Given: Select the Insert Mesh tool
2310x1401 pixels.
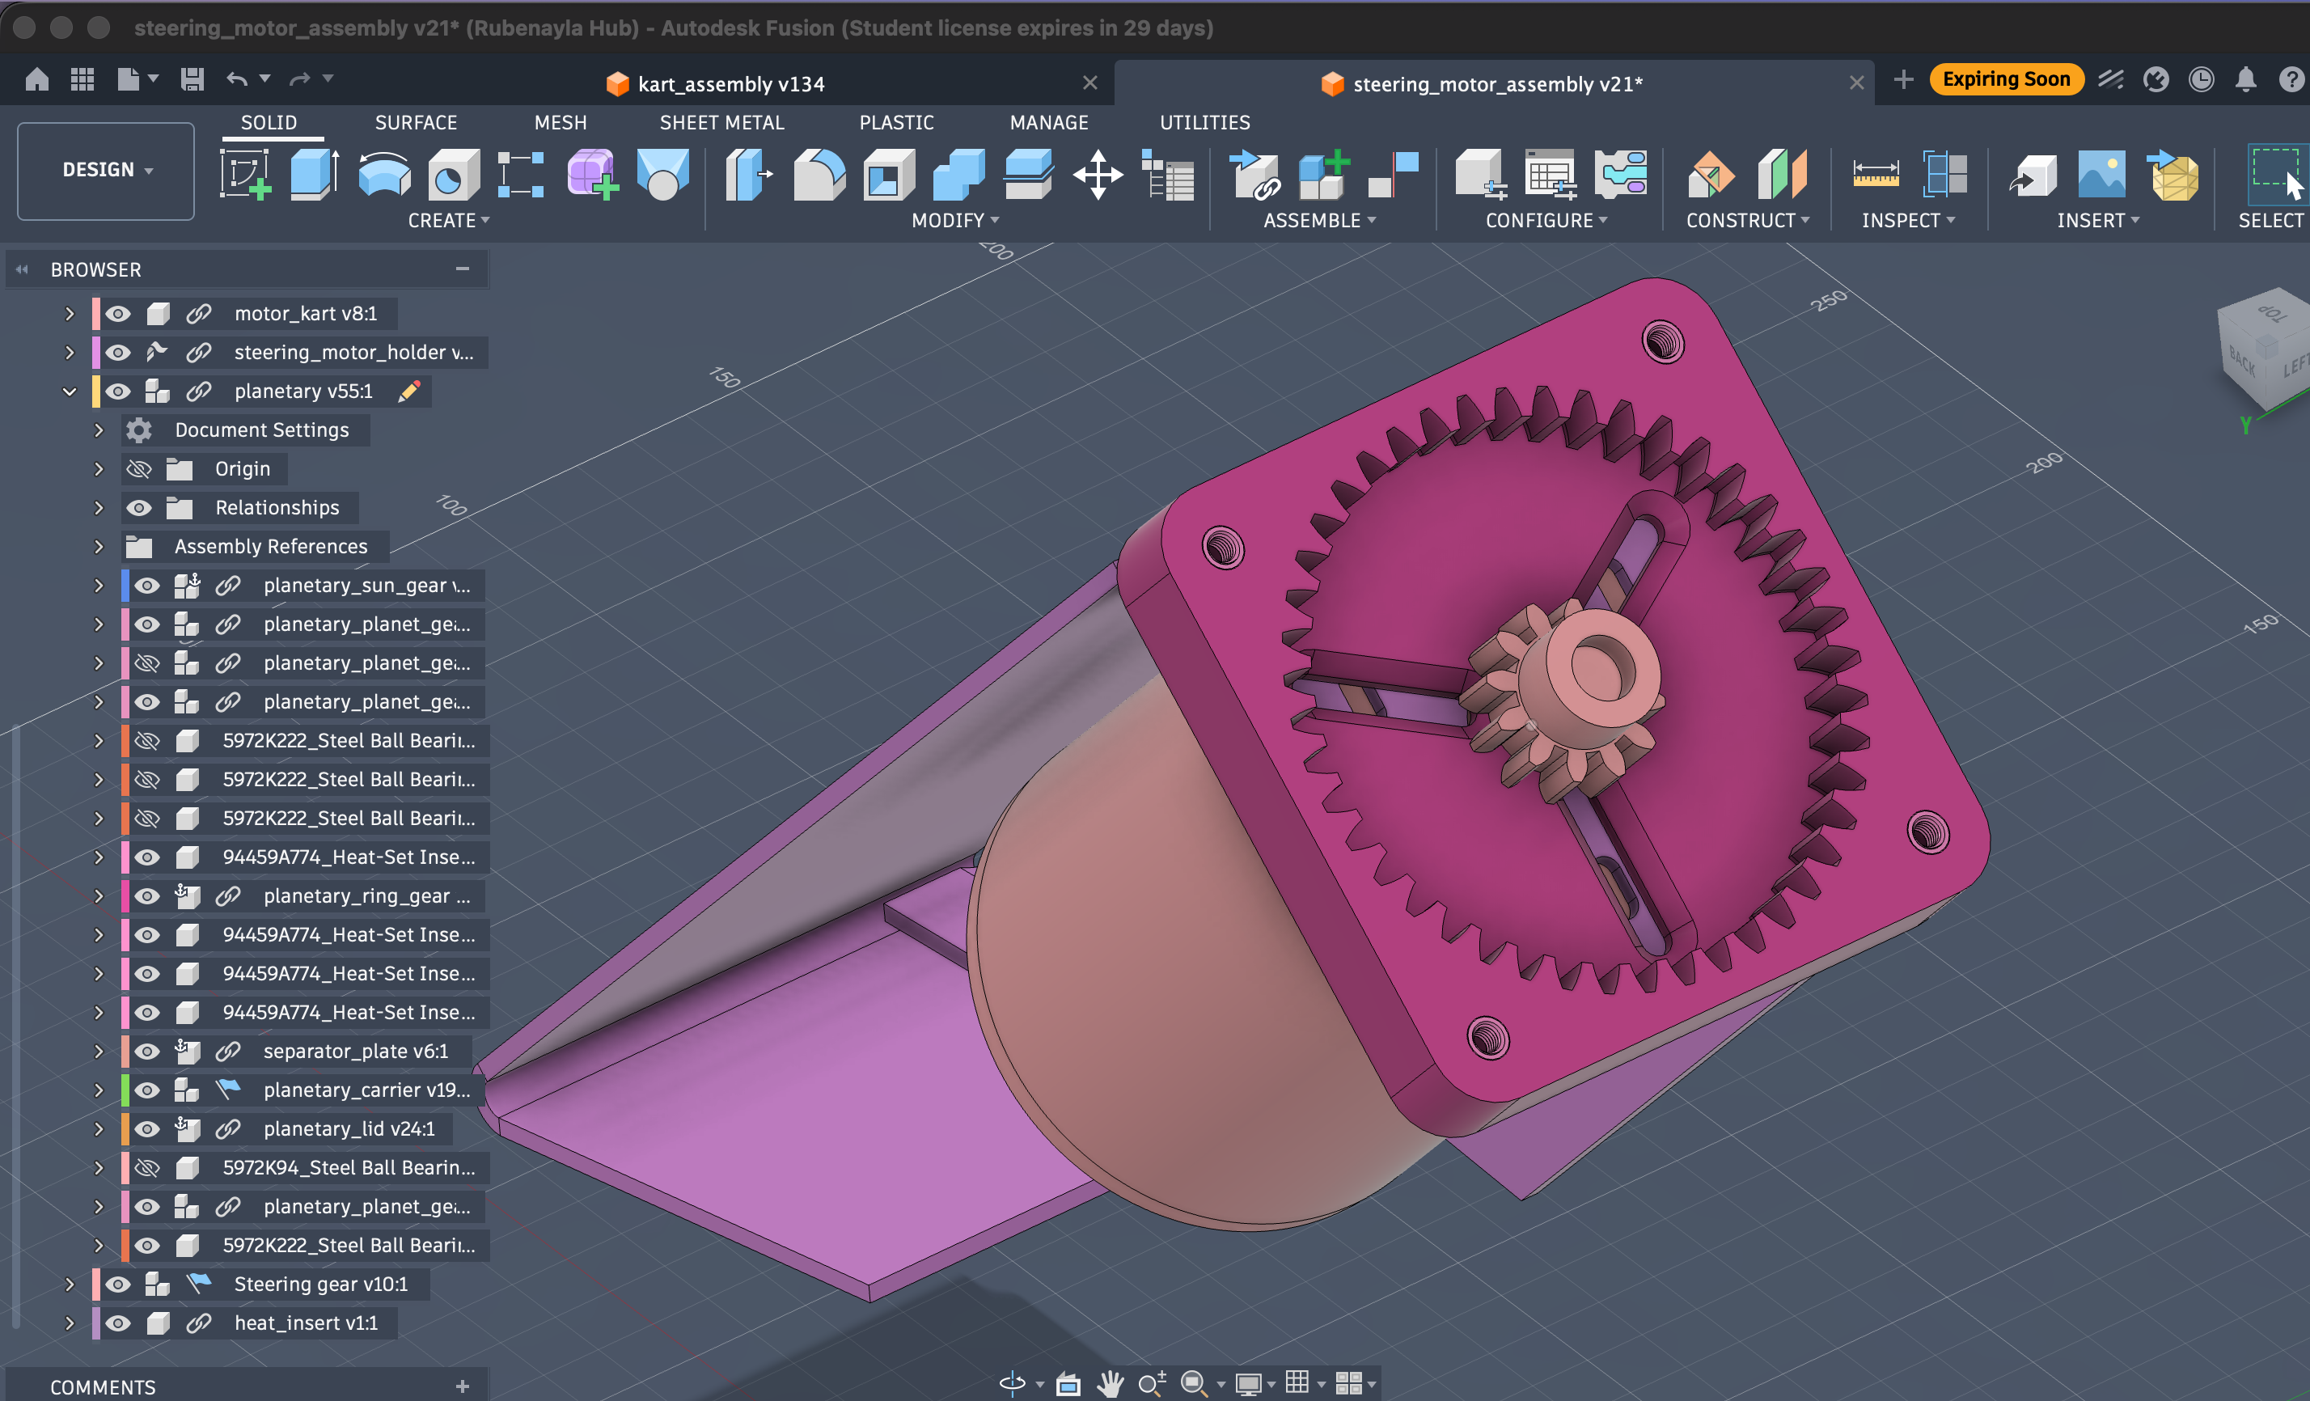Looking at the screenshot, I should click(2173, 175).
